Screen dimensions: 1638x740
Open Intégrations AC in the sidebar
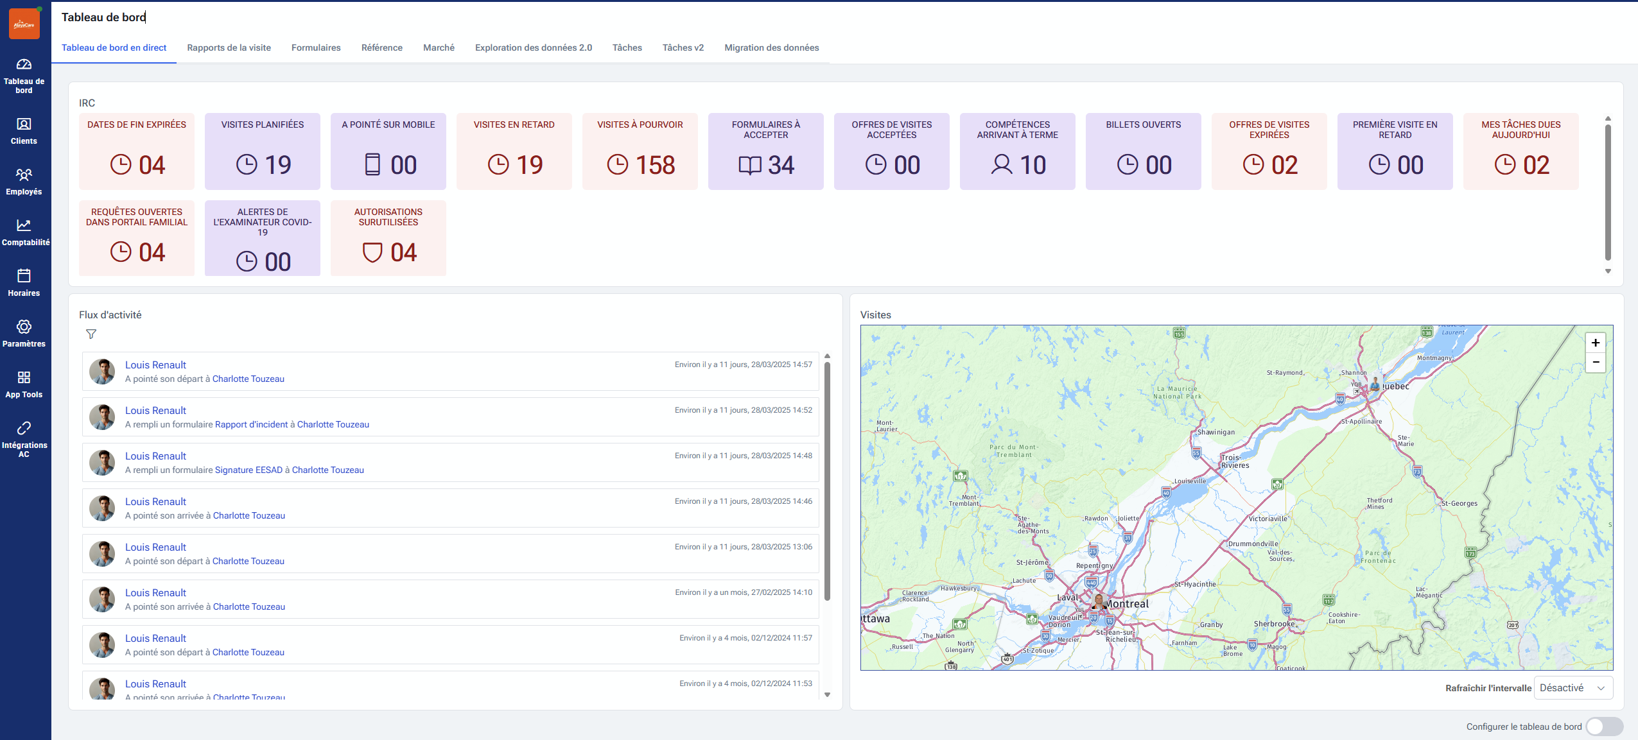pos(24,440)
